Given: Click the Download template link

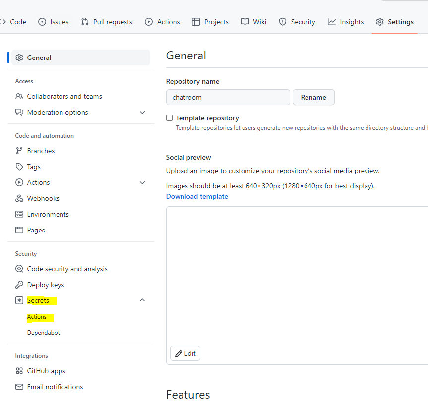Looking at the screenshot, I should click(x=197, y=196).
